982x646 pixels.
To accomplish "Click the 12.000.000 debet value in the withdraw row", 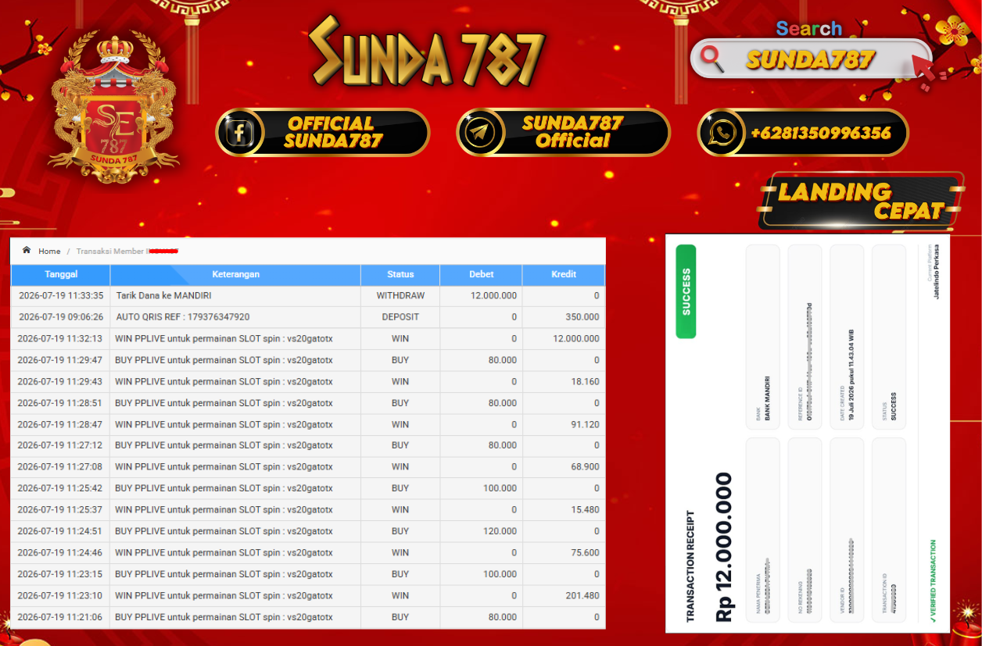I will coord(493,296).
